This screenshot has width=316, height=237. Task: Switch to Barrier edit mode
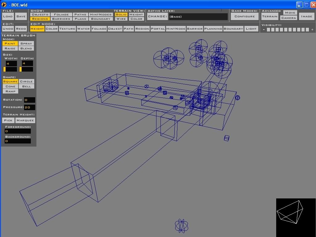point(195,29)
